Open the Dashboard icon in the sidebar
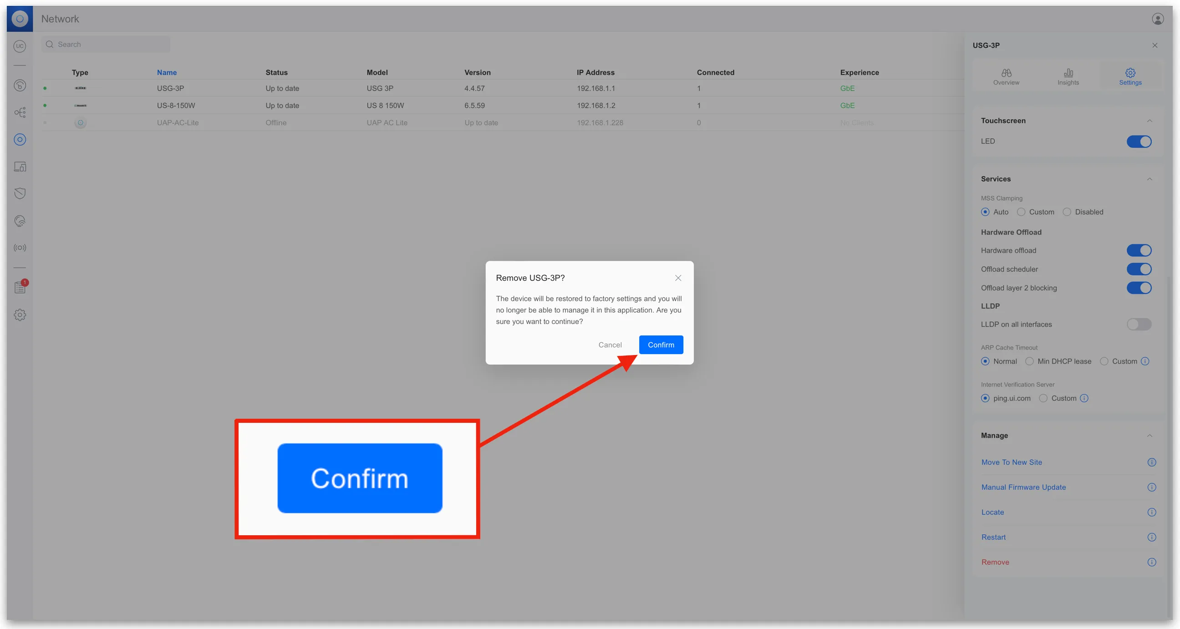Screen dimensions: 1180x629 (x=20, y=85)
